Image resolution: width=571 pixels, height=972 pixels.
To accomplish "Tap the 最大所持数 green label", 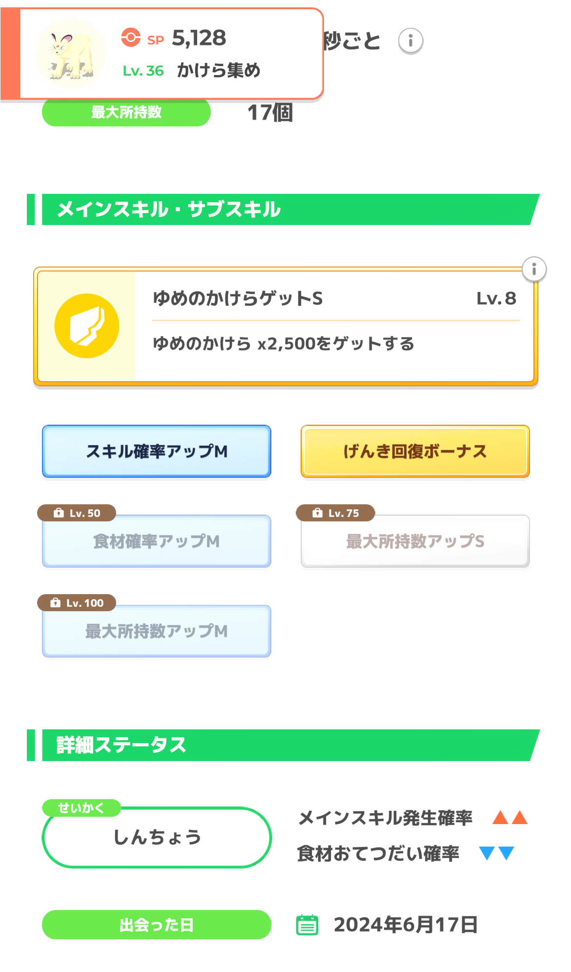I will (126, 112).
